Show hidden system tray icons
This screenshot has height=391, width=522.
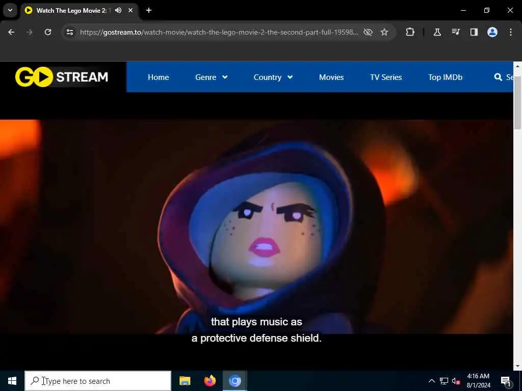click(431, 381)
